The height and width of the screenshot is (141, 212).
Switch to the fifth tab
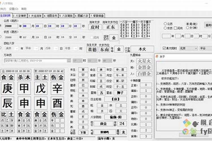(66, 16)
